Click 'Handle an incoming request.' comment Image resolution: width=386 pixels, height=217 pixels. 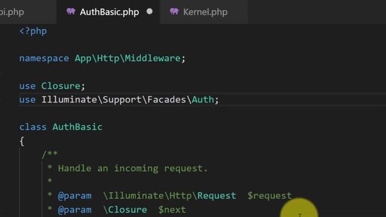(133, 169)
